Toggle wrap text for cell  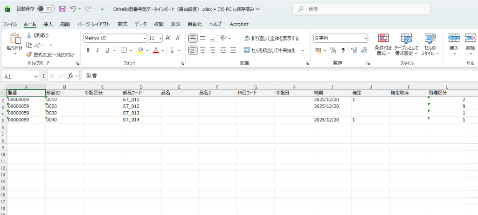[271, 38]
